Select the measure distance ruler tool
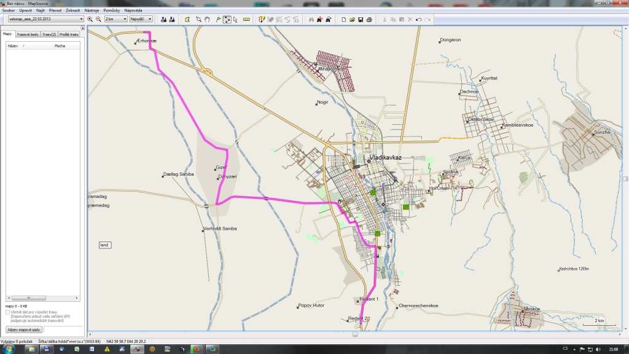 click(246, 20)
